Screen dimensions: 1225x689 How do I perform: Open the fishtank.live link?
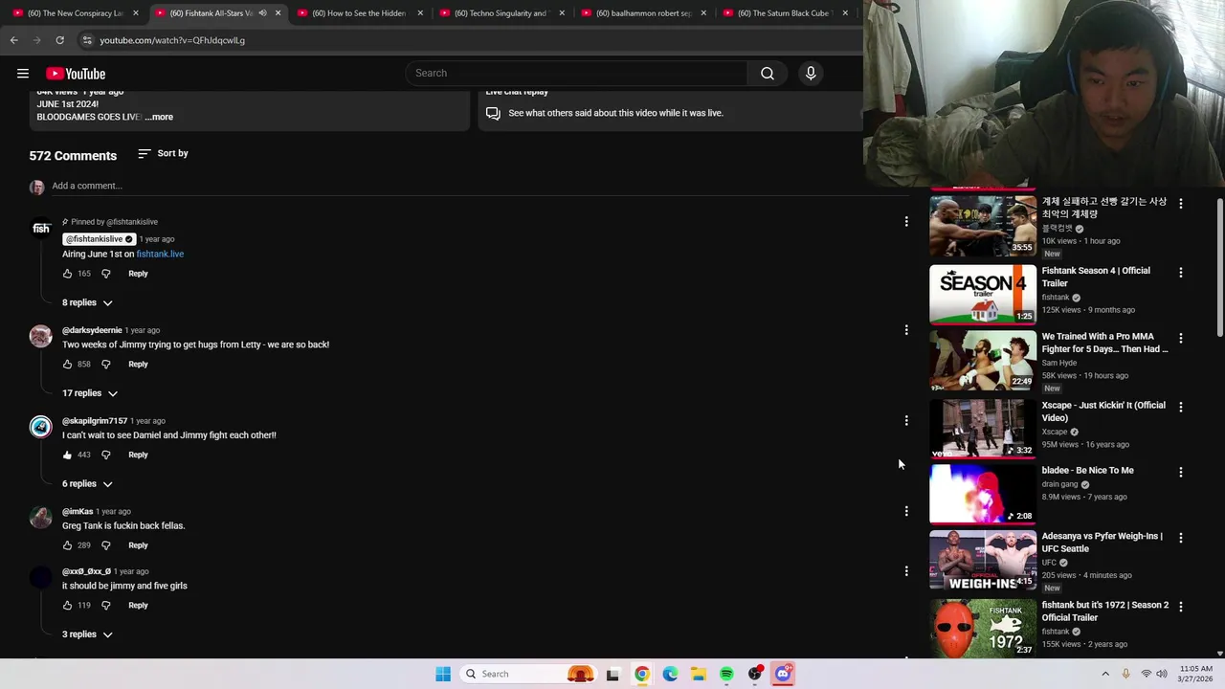tap(160, 255)
